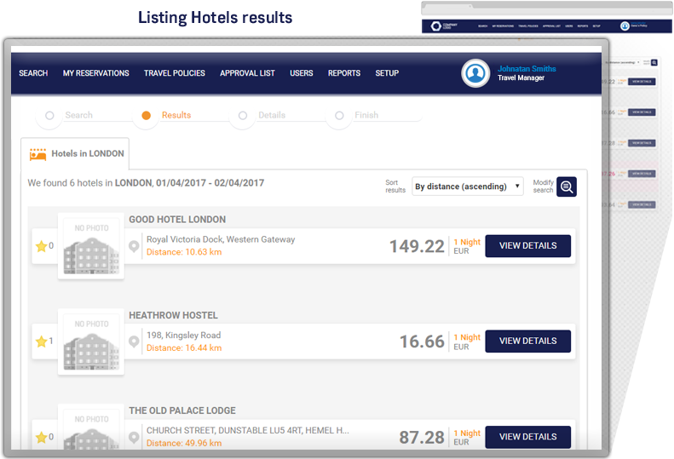Select the Finish step radio circle
674x459 pixels.
pos(339,116)
